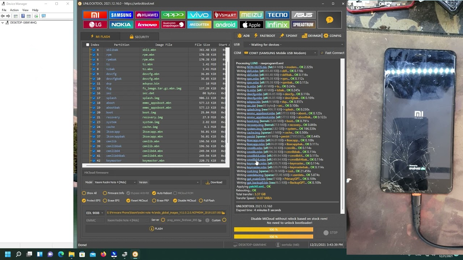The image size is (463, 260).
Task: Select the Samsung brand logo
Action: [x=121, y=15]
